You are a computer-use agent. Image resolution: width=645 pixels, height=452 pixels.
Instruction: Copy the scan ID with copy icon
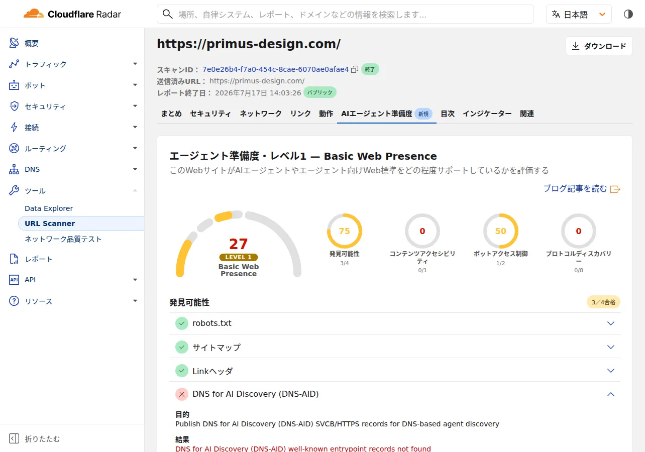(x=355, y=69)
